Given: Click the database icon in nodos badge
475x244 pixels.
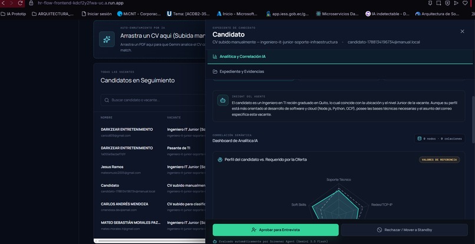Looking at the screenshot, I should [x=419, y=139].
